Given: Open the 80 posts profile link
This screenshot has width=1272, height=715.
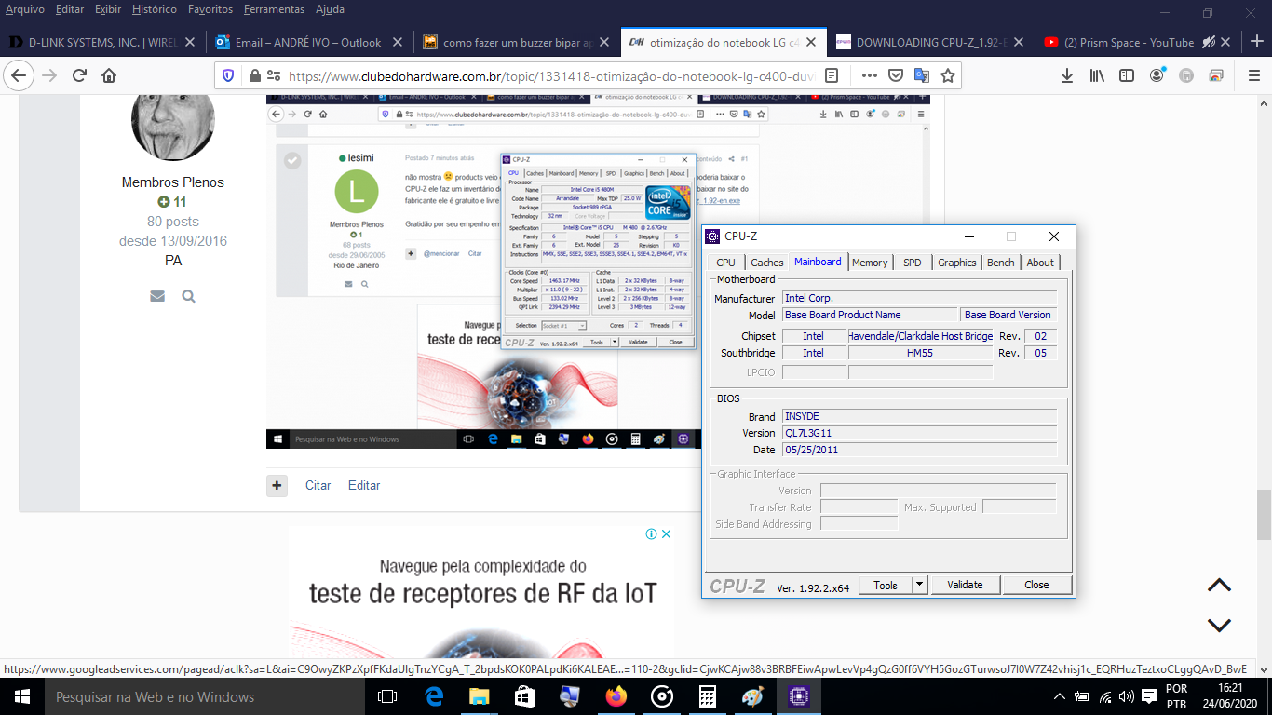Looking at the screenshot, I should click(173, 222).
